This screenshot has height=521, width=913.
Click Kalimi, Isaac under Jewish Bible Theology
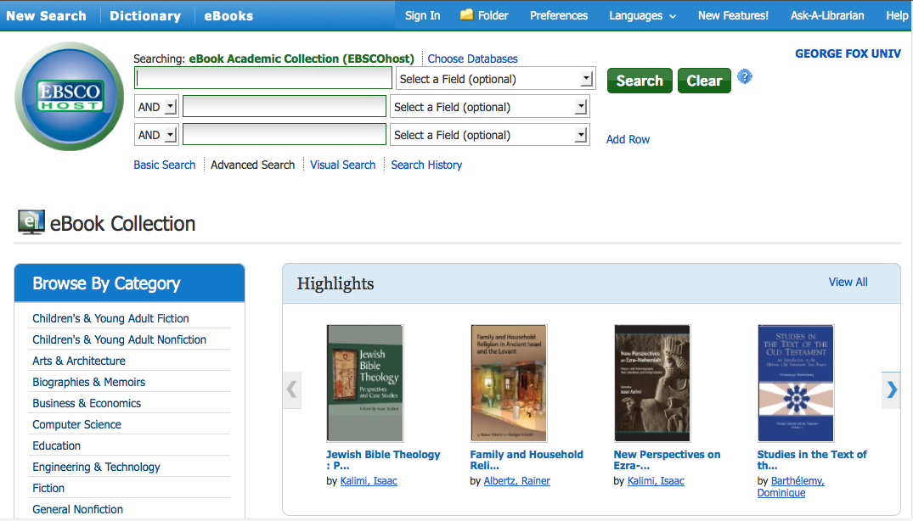point(369,481)
